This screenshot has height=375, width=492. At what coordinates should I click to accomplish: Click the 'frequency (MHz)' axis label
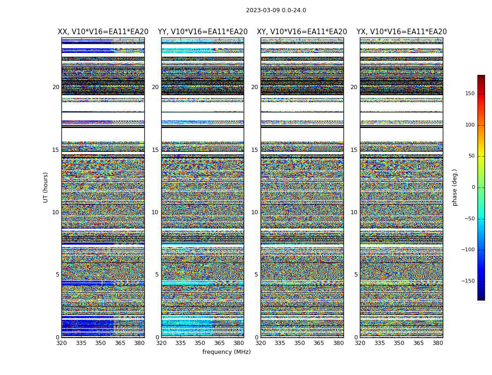click(x=226, y=352)
